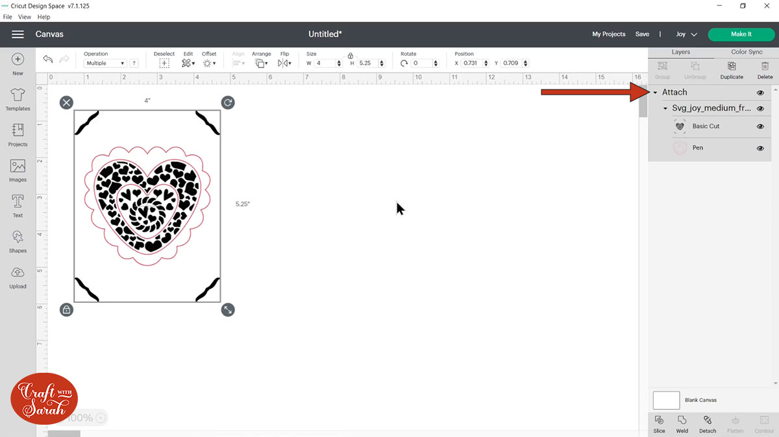Go to My Projects
This screenshot has height=437, width=779.
(609, 34)
